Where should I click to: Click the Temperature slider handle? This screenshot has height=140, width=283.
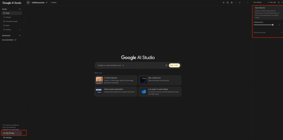[273, 25]
